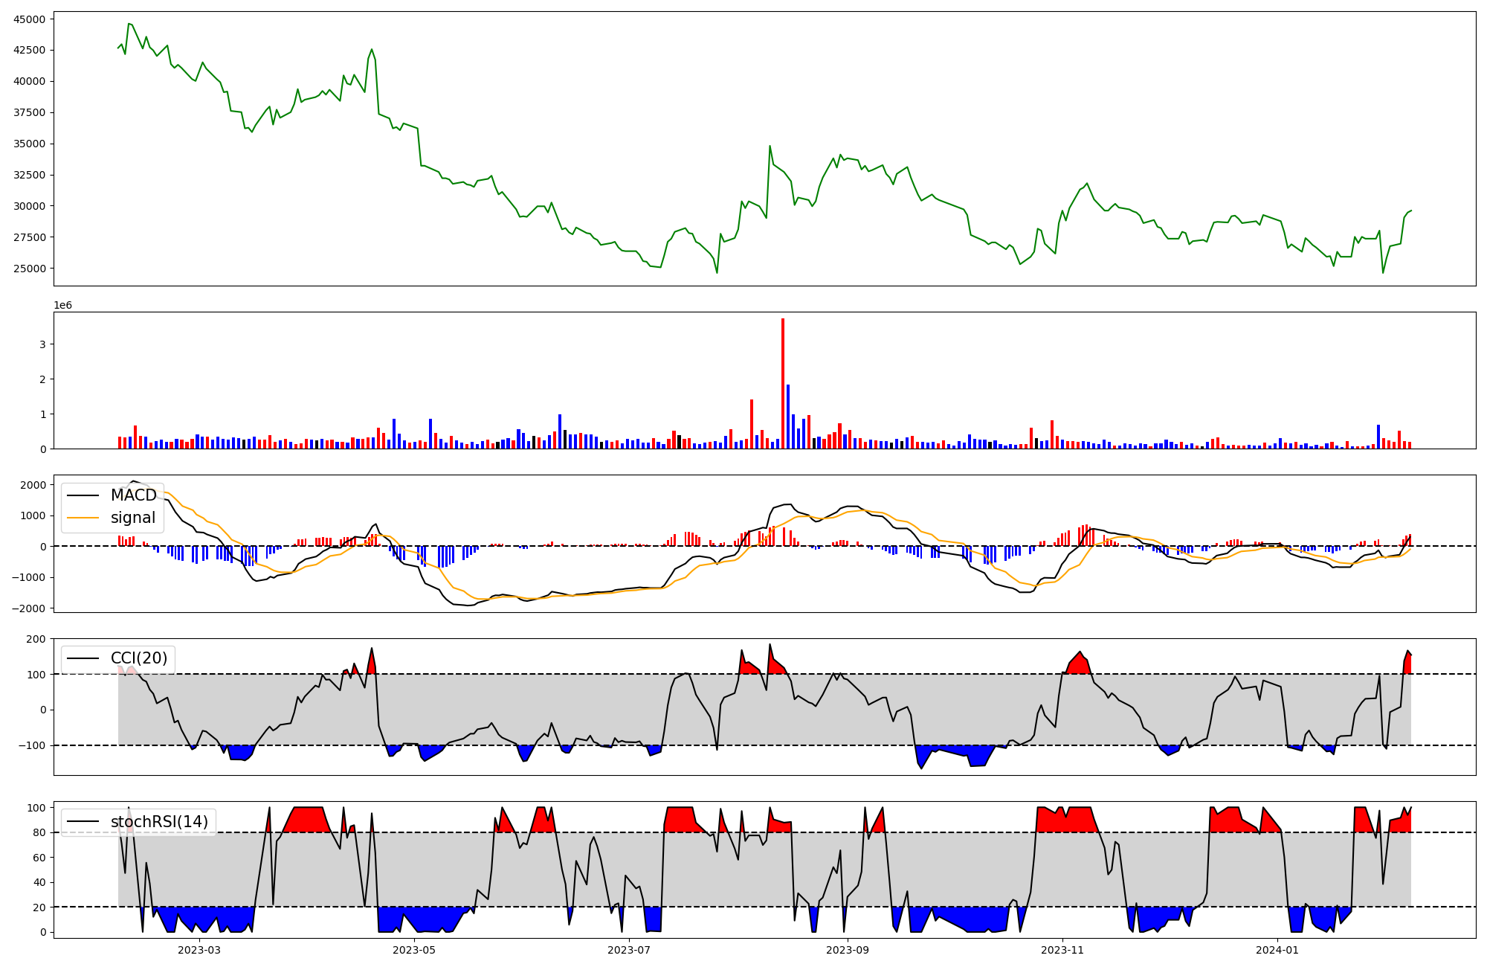1487x967 pixels.
Task: Click the 25000 price axis tick label
Action: 30,269
